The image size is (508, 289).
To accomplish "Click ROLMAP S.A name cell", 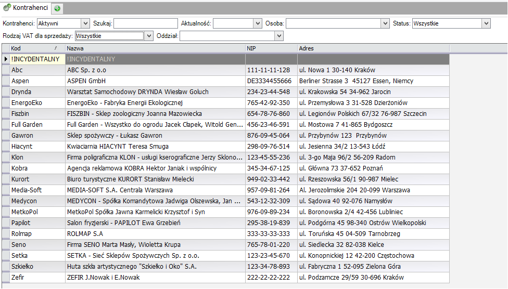I will tap(155, 234).
